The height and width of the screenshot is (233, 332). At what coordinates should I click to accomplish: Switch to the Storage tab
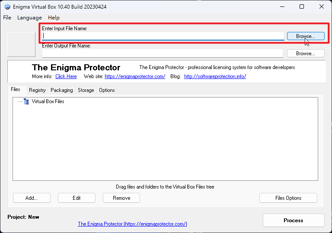click(86, 90)
